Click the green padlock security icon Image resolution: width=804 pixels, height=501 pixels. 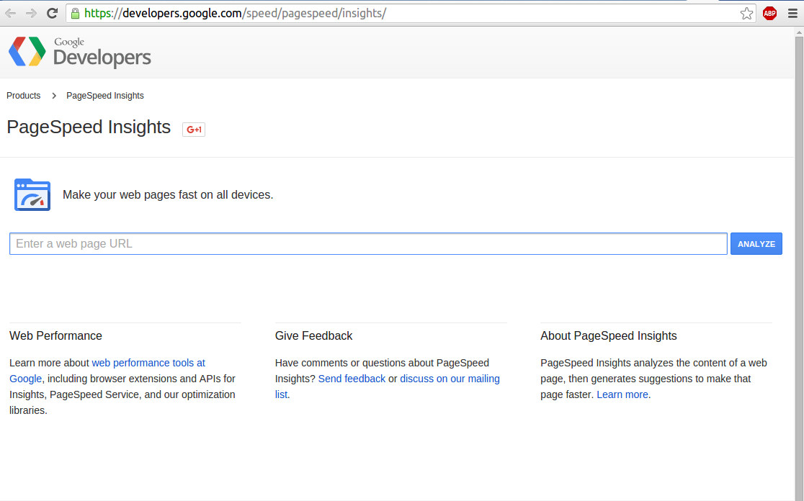pyautogui.click(x=76, y=14)
